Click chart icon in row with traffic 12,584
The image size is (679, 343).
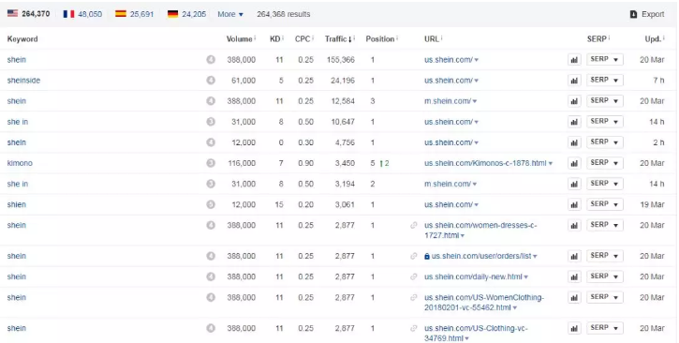click(x=574, y=101)
